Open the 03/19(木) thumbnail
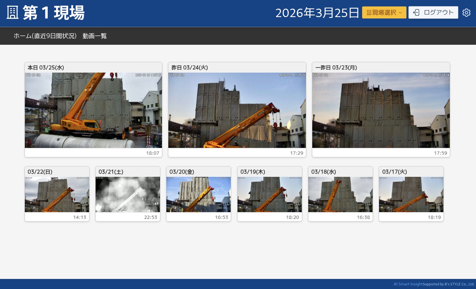476x289 pixels. (x=270, y=194)
